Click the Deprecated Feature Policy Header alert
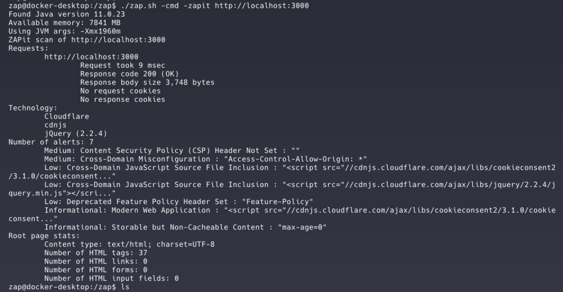Image resolution: width=563 pixels, height=292 pixels. [x=179, y=201]
